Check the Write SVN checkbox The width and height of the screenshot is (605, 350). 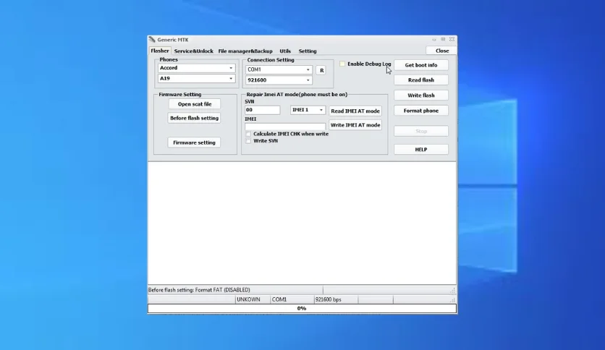point(248,141)
